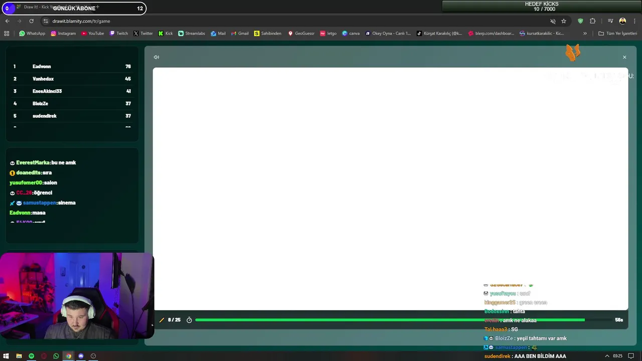The width and height of the screenshot is (642, 361).
Task: Open the canva bookmark
Action: (x=351, y=34)
